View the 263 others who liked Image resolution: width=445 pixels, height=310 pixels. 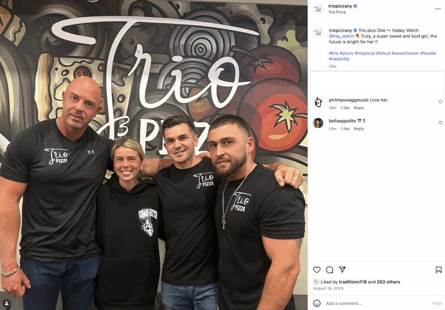(x=389, y=282)
